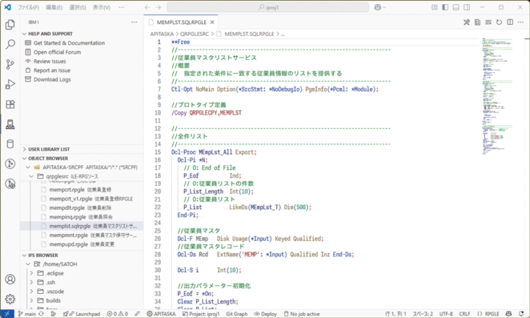Collapse the /home/SATOH folder
The width and height of the screenshot is (530, 318).
click(x=28, y=264)
